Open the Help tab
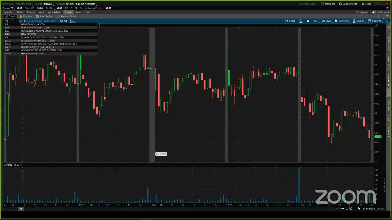This screenshot has width=392, height=220. 88,12
